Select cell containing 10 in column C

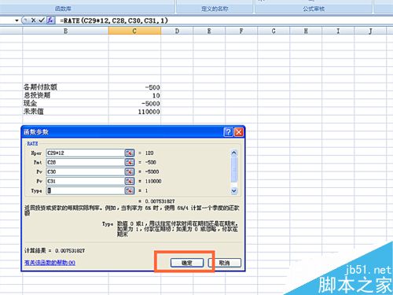coord(134,95)
